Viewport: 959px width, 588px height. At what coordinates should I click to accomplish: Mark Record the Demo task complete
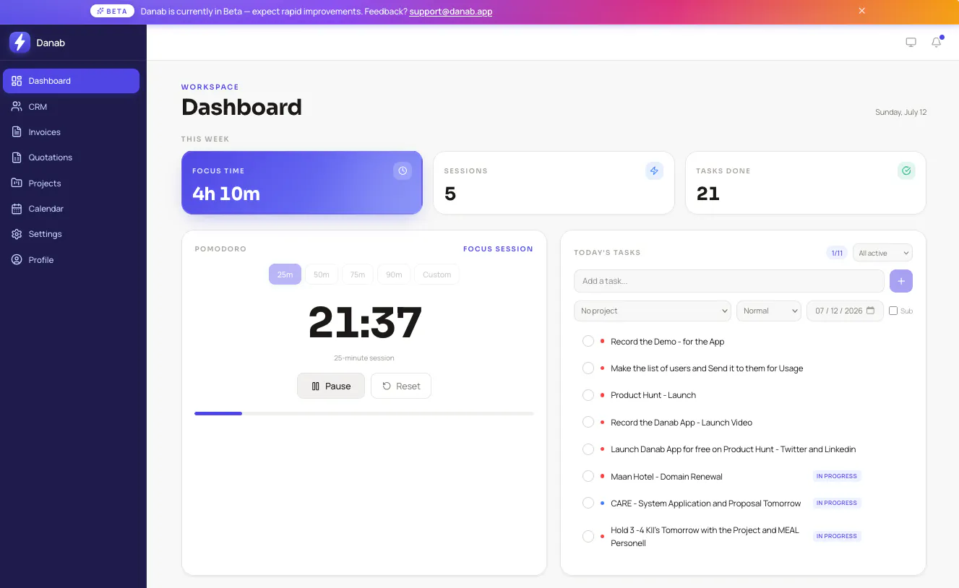[588, 341]
